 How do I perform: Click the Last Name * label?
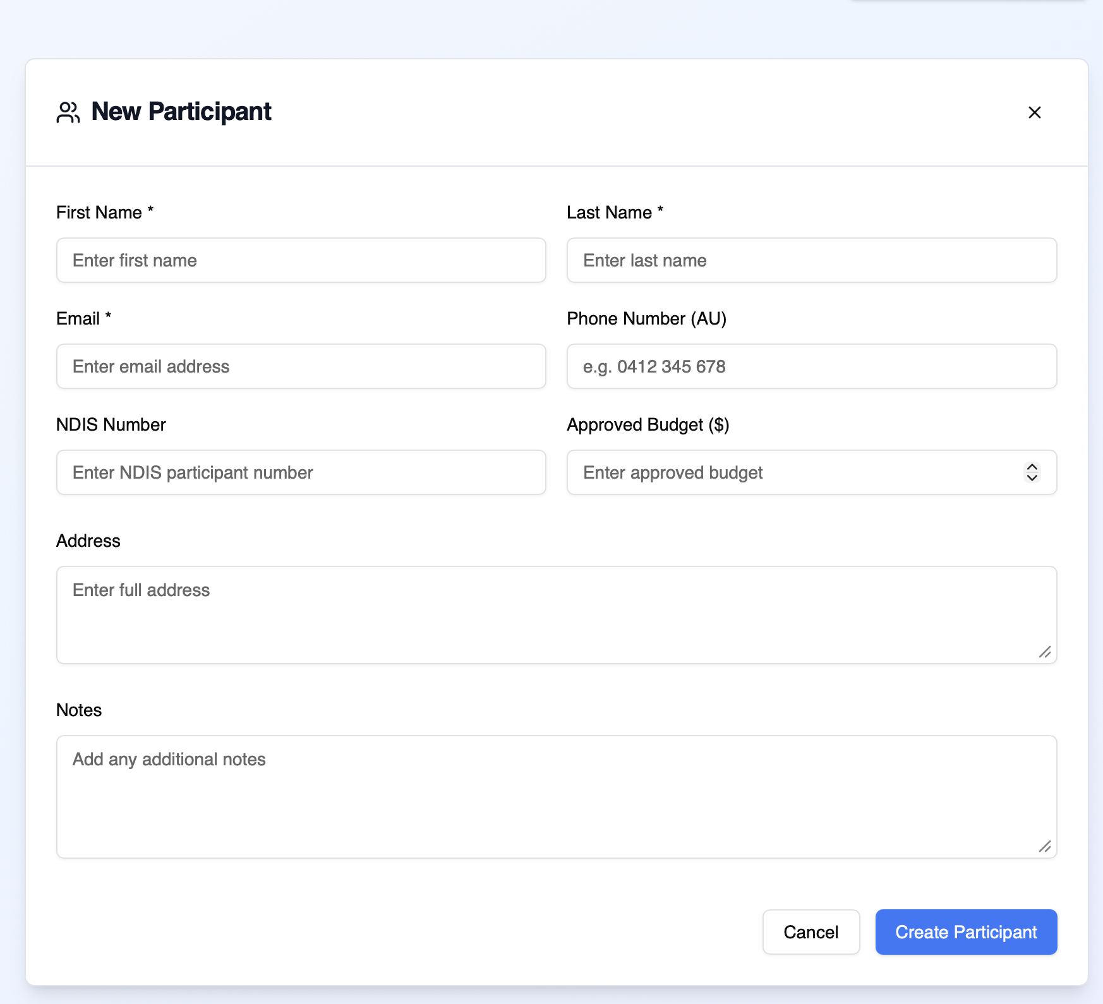(615, 212)
